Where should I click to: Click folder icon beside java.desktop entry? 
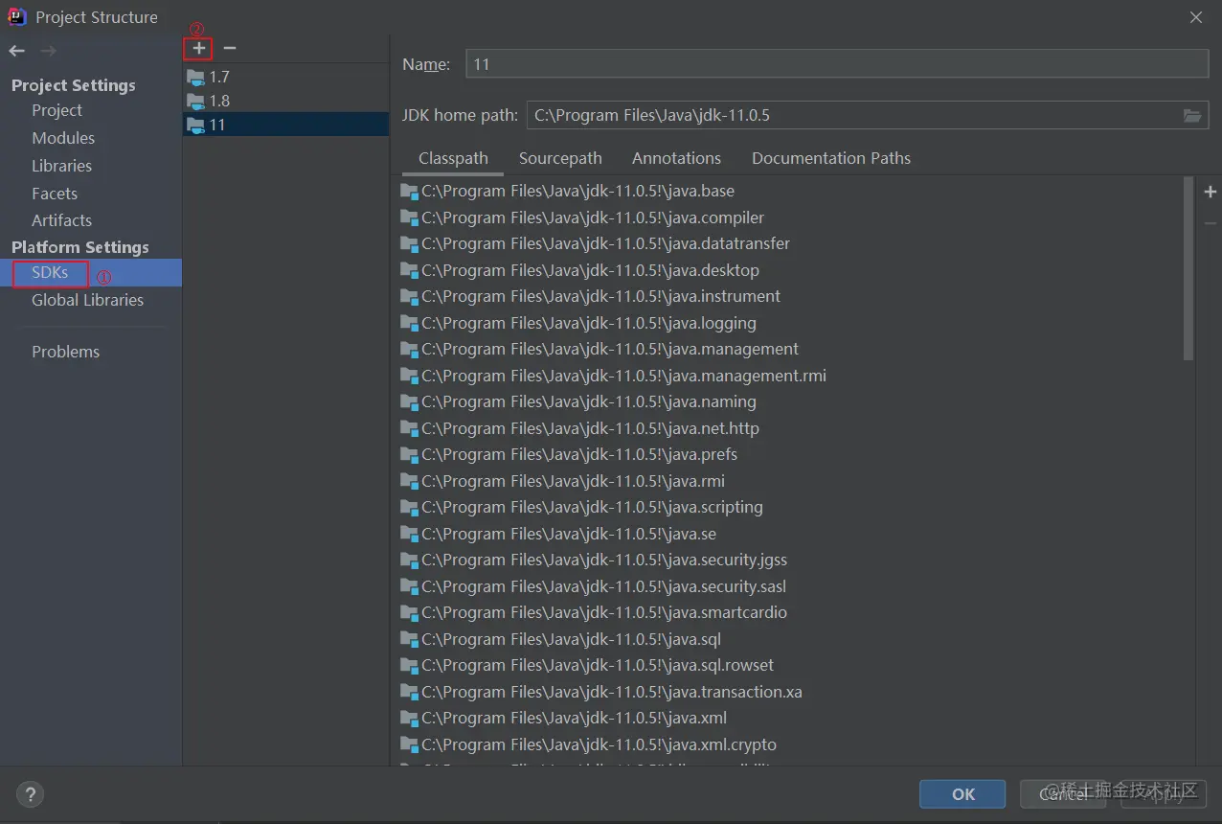(409, 271)
